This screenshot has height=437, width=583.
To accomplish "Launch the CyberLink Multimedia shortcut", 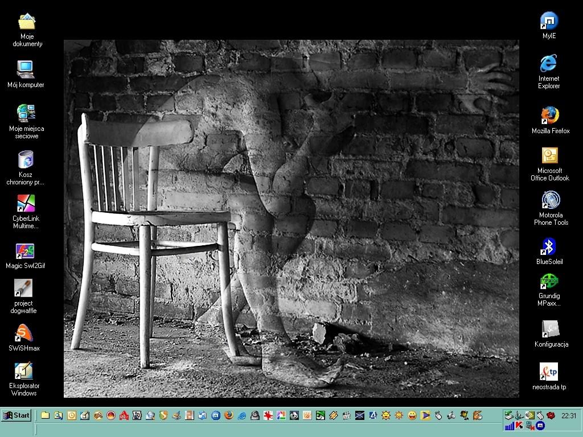I will click(26, 212).
